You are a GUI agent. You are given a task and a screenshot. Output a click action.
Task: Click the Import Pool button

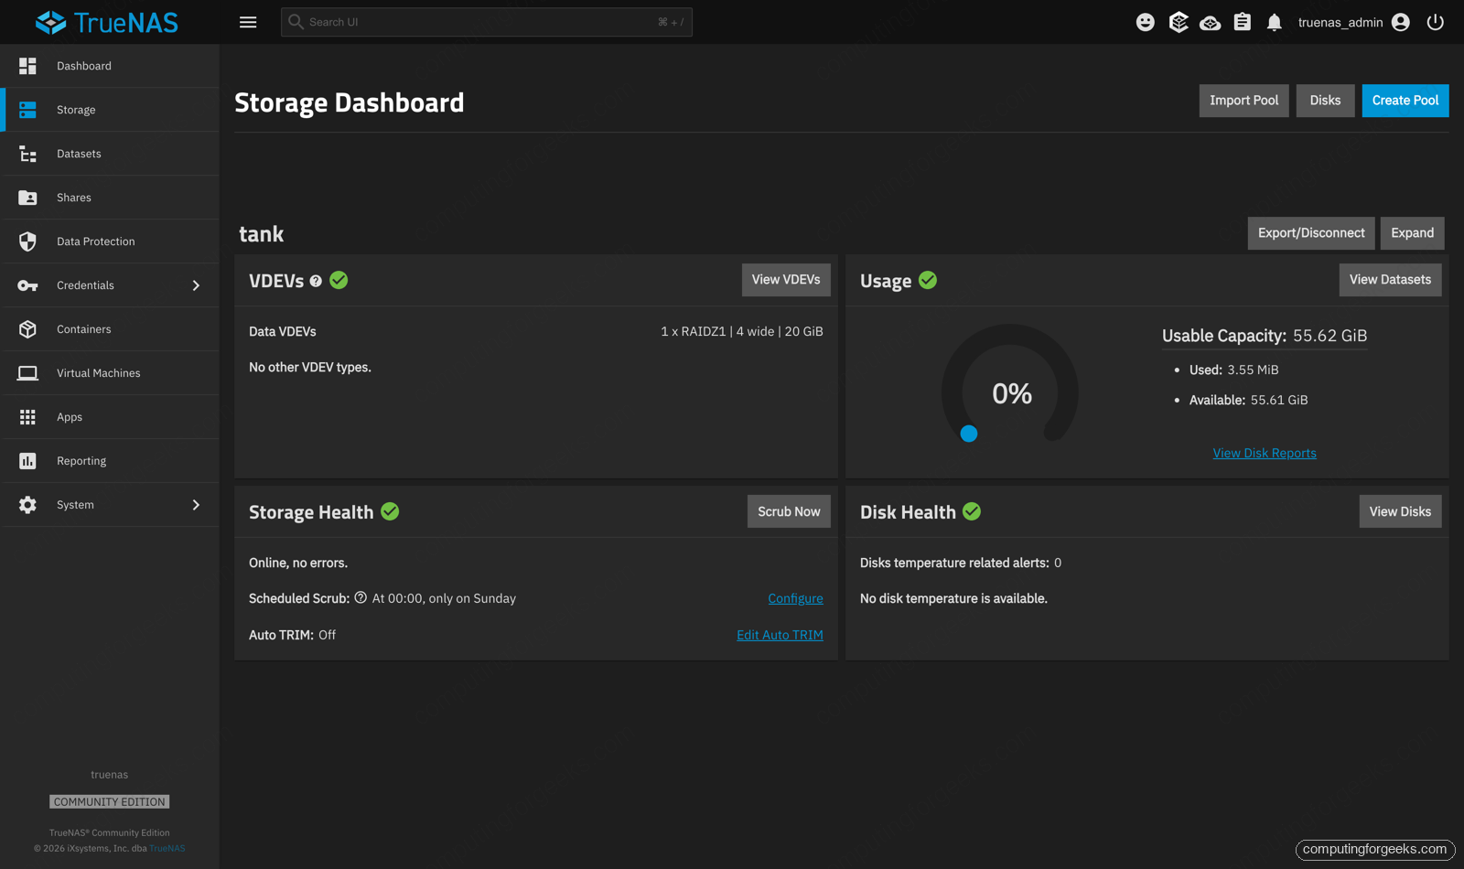pyautogui.click(x=1244, y=101)
